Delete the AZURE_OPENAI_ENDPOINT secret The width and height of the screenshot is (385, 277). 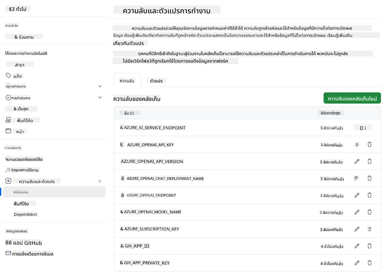pos(370,195)
